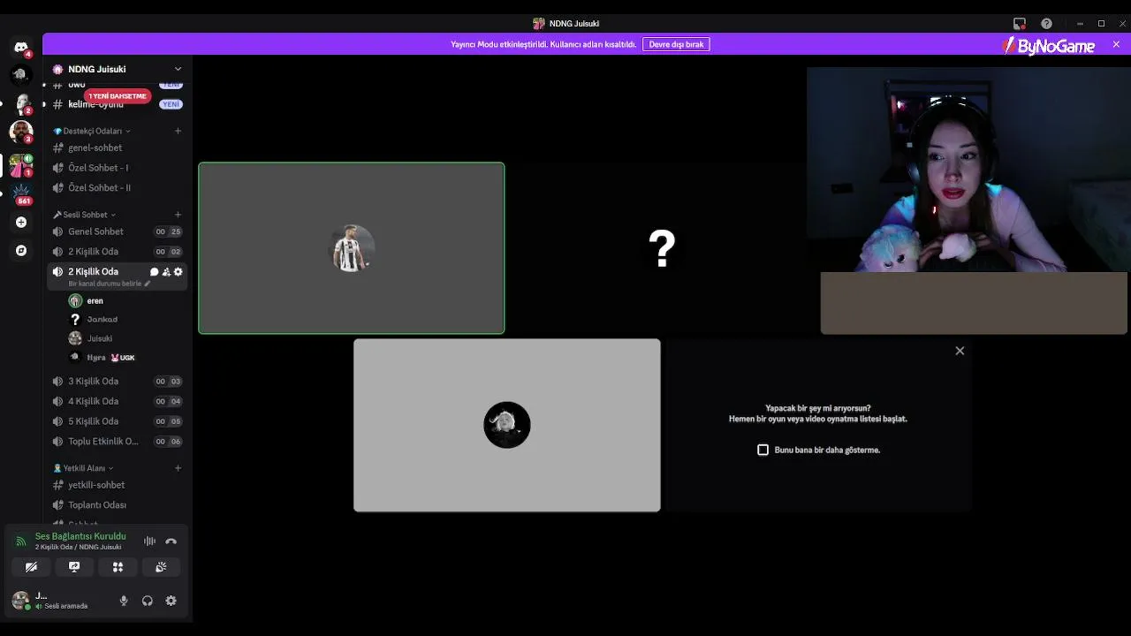Open own user avatar in bottom panel
Screen dimensions: 1131x636
pyautogui.click(x=21, y=601)
